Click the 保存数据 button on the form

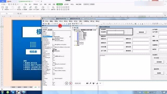pos(159,62)
